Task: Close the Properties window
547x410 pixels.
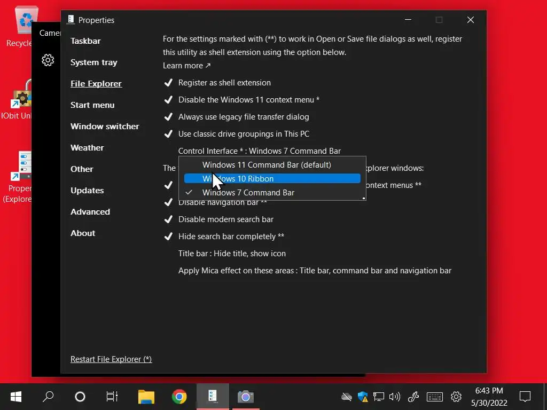Action: click(470, 20)
